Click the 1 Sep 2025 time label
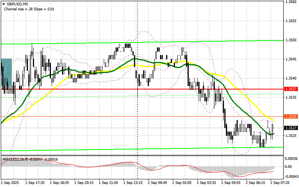This screenshot has height=187, width=299. [10, 183]
